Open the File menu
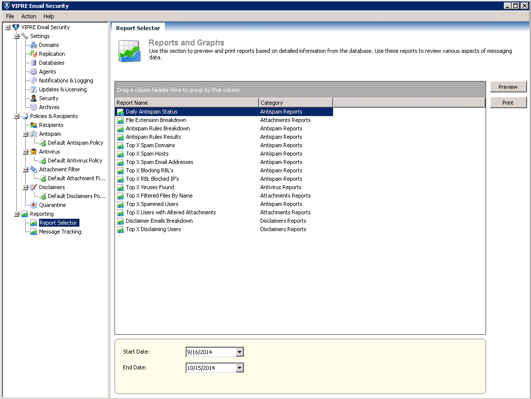 (x=10, y=16)
